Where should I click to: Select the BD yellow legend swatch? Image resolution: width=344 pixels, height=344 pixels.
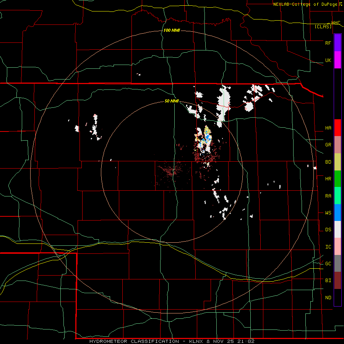coord(338,162)
